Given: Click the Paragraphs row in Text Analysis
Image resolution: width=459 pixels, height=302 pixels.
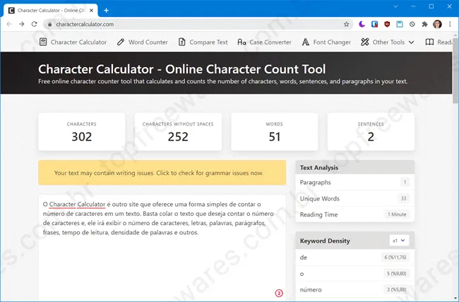Looking at the screenshot, I should coord(354,182).
